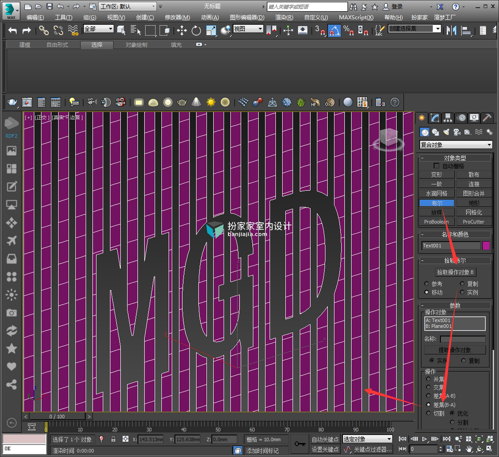Screen dimensions: 499x457
Task: Switch to the 对象绘制 ribbon tab
Action: [x=136, y=45]
